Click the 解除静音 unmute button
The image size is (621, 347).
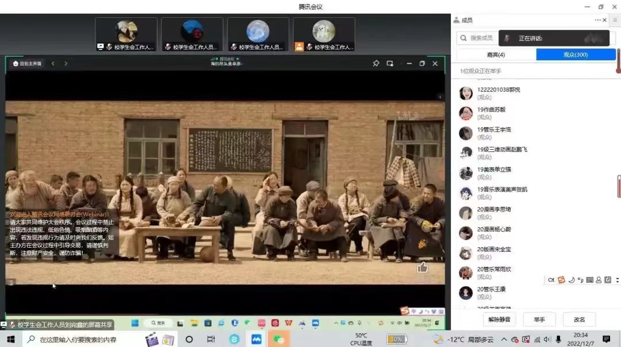(499, 319)
